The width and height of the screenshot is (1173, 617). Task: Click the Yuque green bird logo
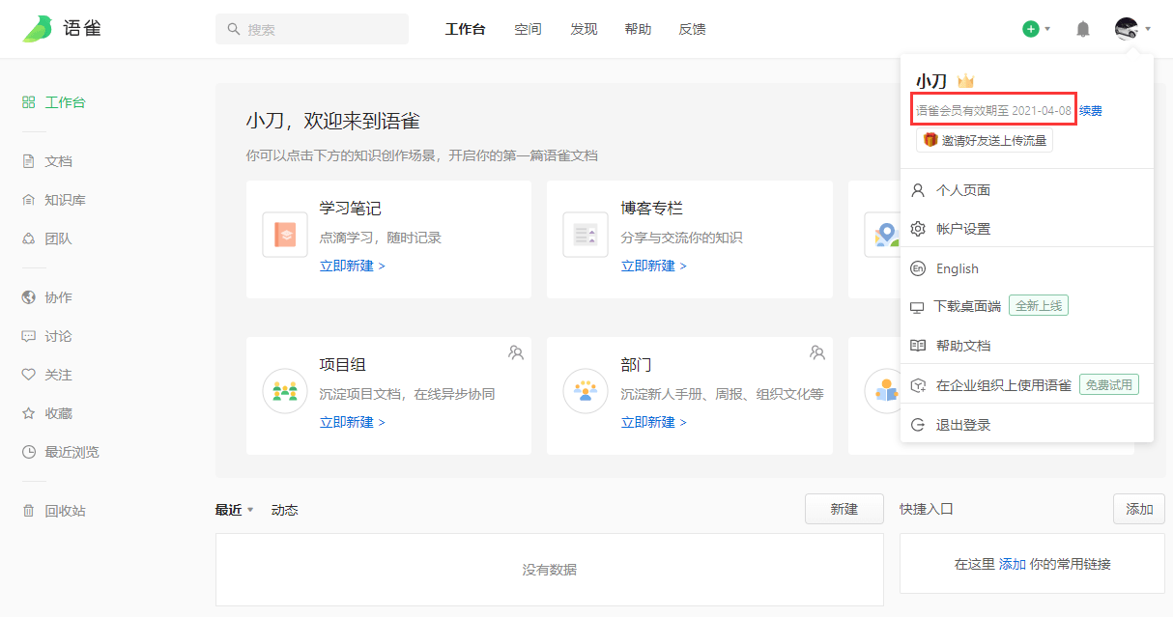click(38, 29)
